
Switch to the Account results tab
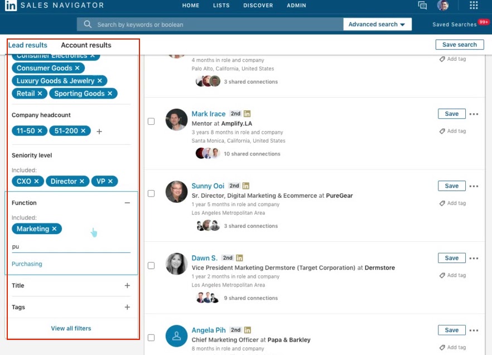coord(86,45)
